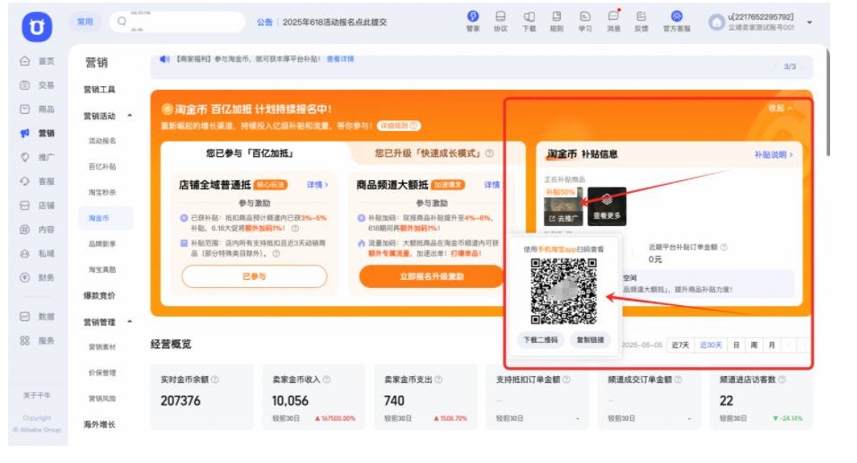This screenshot has height=463, width=857.
Task: Go to previous announcement arrow near 3/3
Action: pyautogui.click(x=775, y=66)
